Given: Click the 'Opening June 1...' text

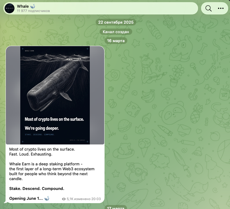Looking at the screenshot, I should 26,199.
